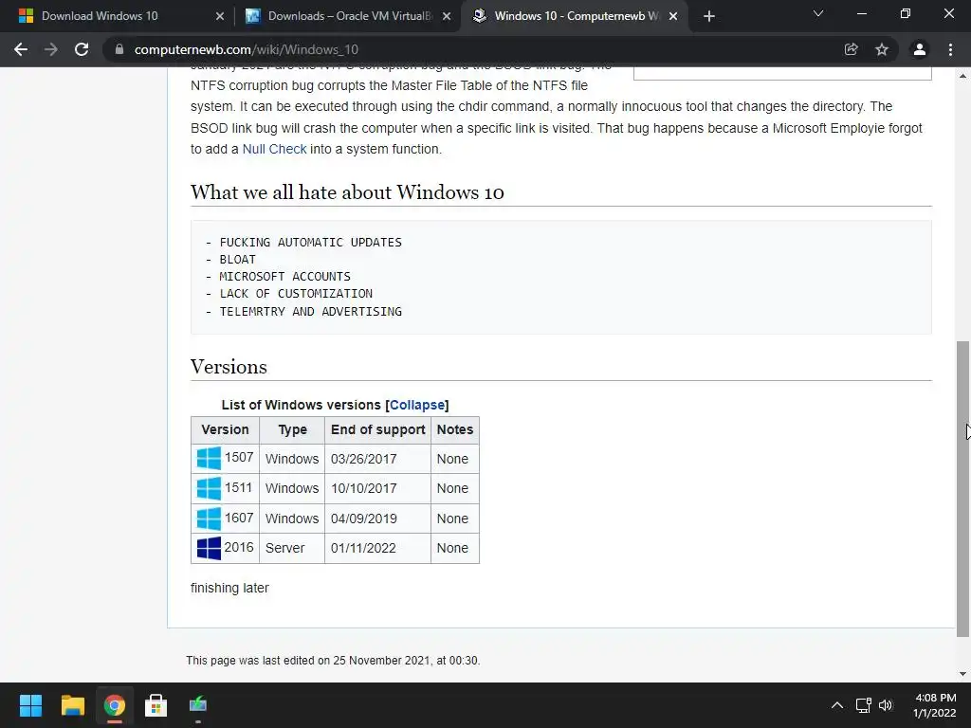
Task: Click the 04/09/2019 date cell
Action: click(x=377, y=519)
